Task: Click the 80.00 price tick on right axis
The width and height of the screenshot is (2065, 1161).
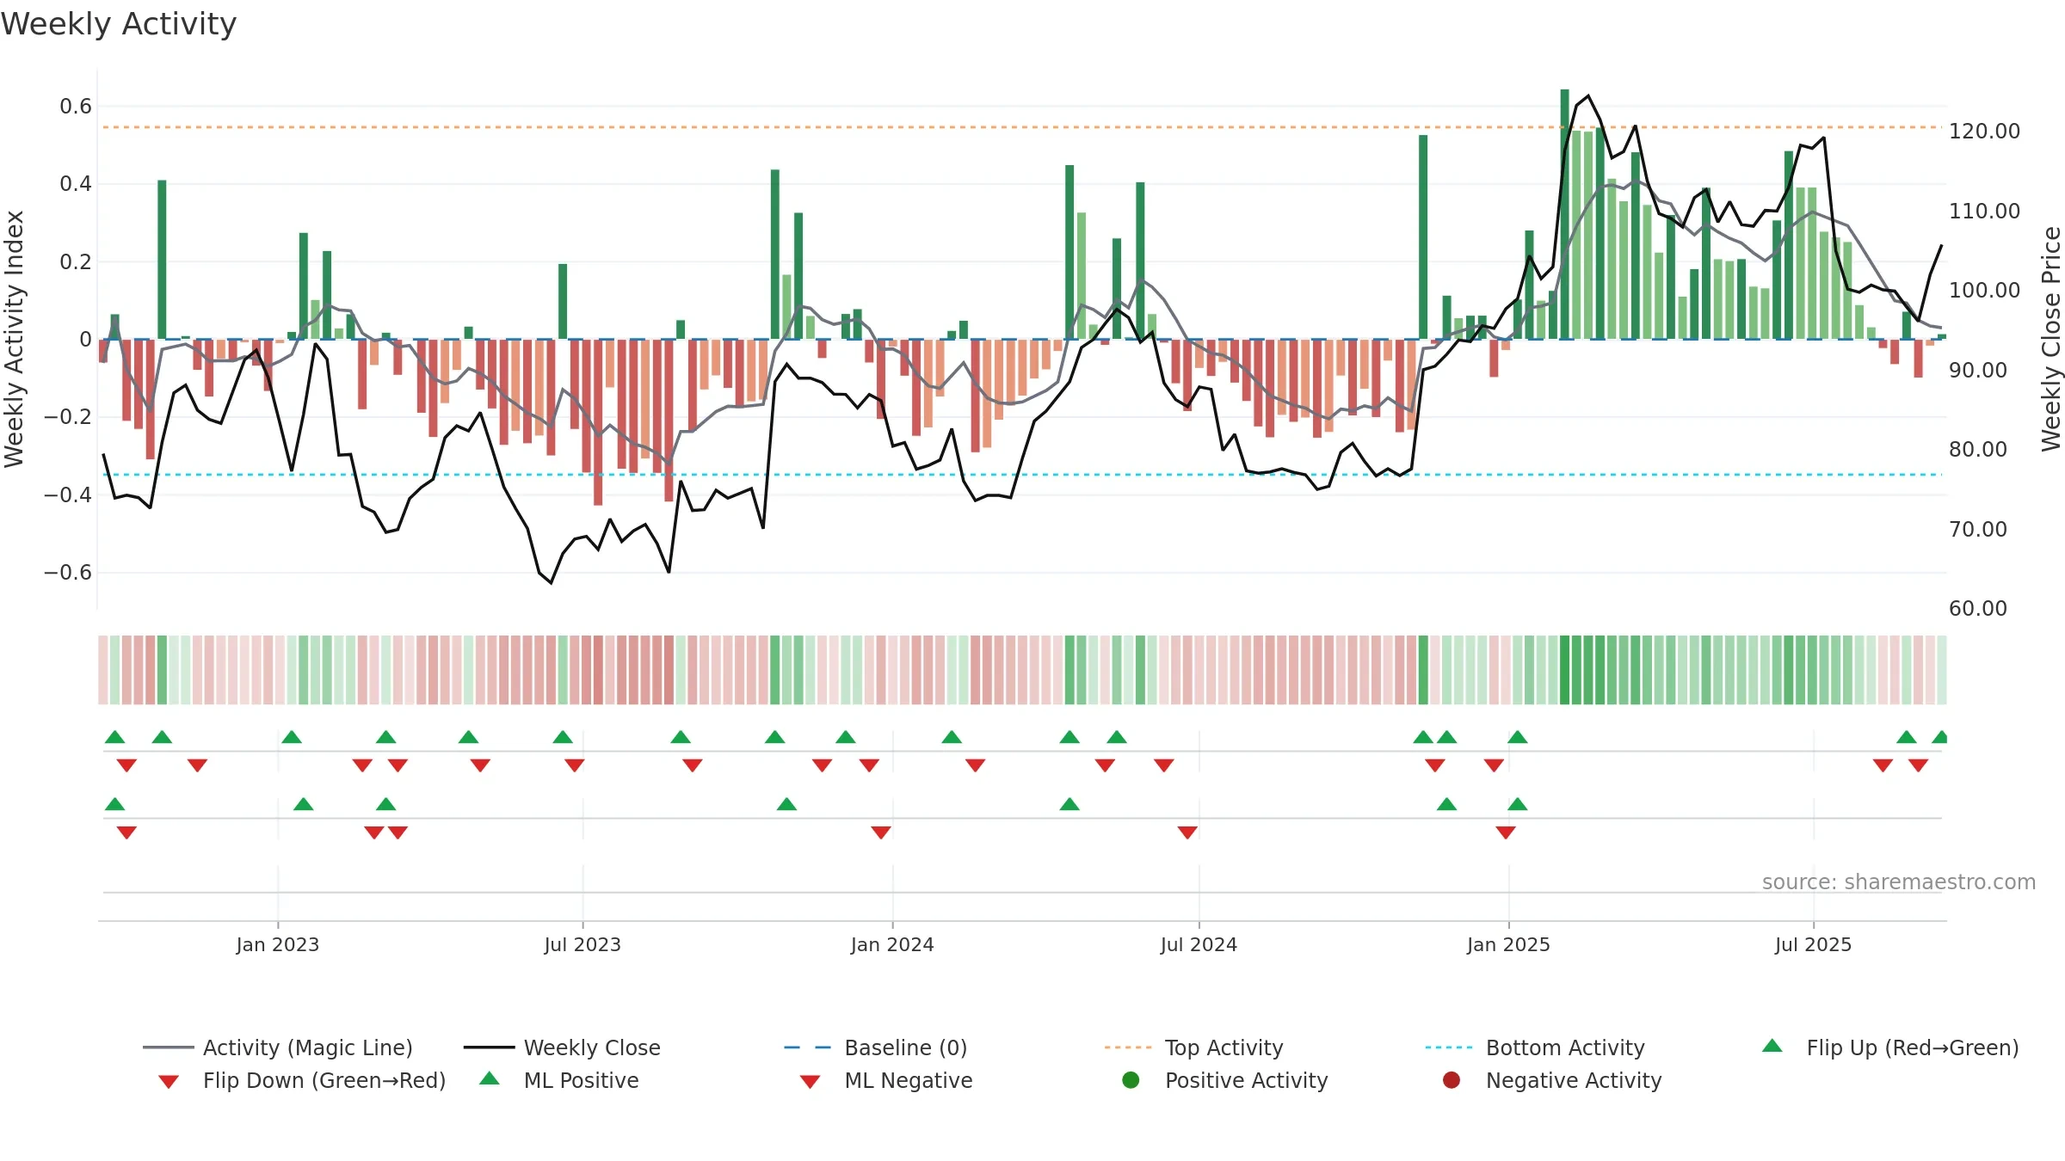Action: click(1977, 449)
